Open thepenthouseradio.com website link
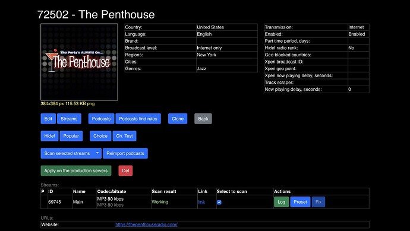410x231 pixels. tap(146, 224)
